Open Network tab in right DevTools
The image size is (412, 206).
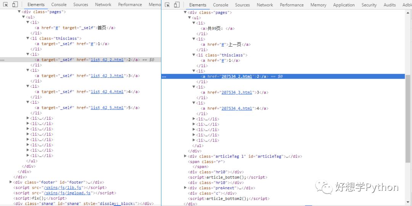(265, 5)
